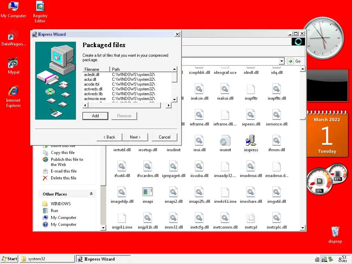Click the Explorer file pane up scroll arrow
The height and width of the screenshot is (264, 352).
coord(302,69)
